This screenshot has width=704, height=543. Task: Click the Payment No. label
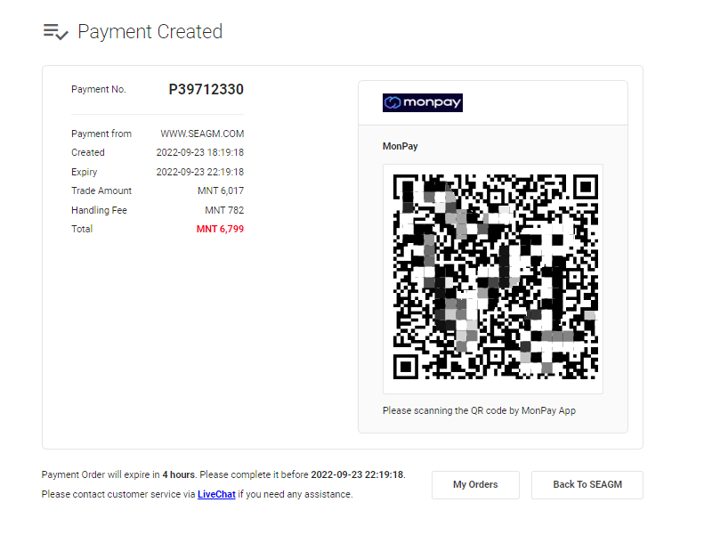point(98,89)
